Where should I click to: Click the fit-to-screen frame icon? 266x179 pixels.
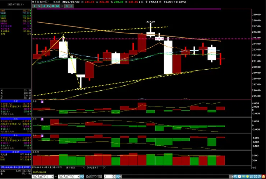pos(256,176)
